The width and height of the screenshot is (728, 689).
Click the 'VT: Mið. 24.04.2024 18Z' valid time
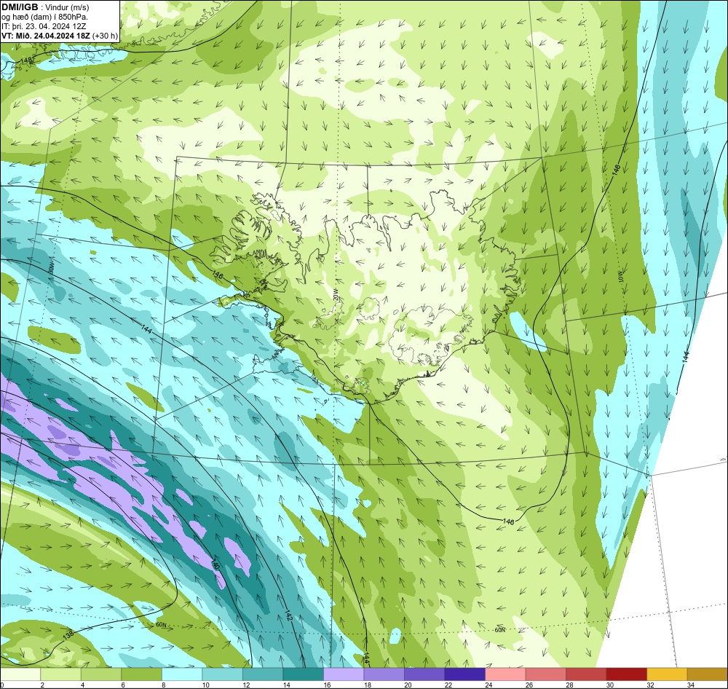46,36
